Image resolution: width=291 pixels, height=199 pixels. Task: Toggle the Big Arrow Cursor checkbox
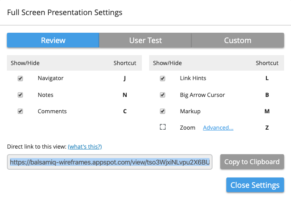tap(163, 95)
